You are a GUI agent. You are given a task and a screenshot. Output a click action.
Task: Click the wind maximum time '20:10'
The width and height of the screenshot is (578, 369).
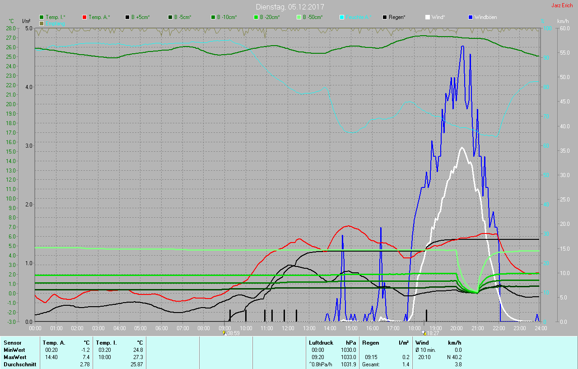[x=424, y=357]
